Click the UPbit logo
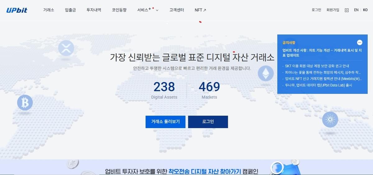The height and width of the screenshot is (175, 373). coord(17,10)
